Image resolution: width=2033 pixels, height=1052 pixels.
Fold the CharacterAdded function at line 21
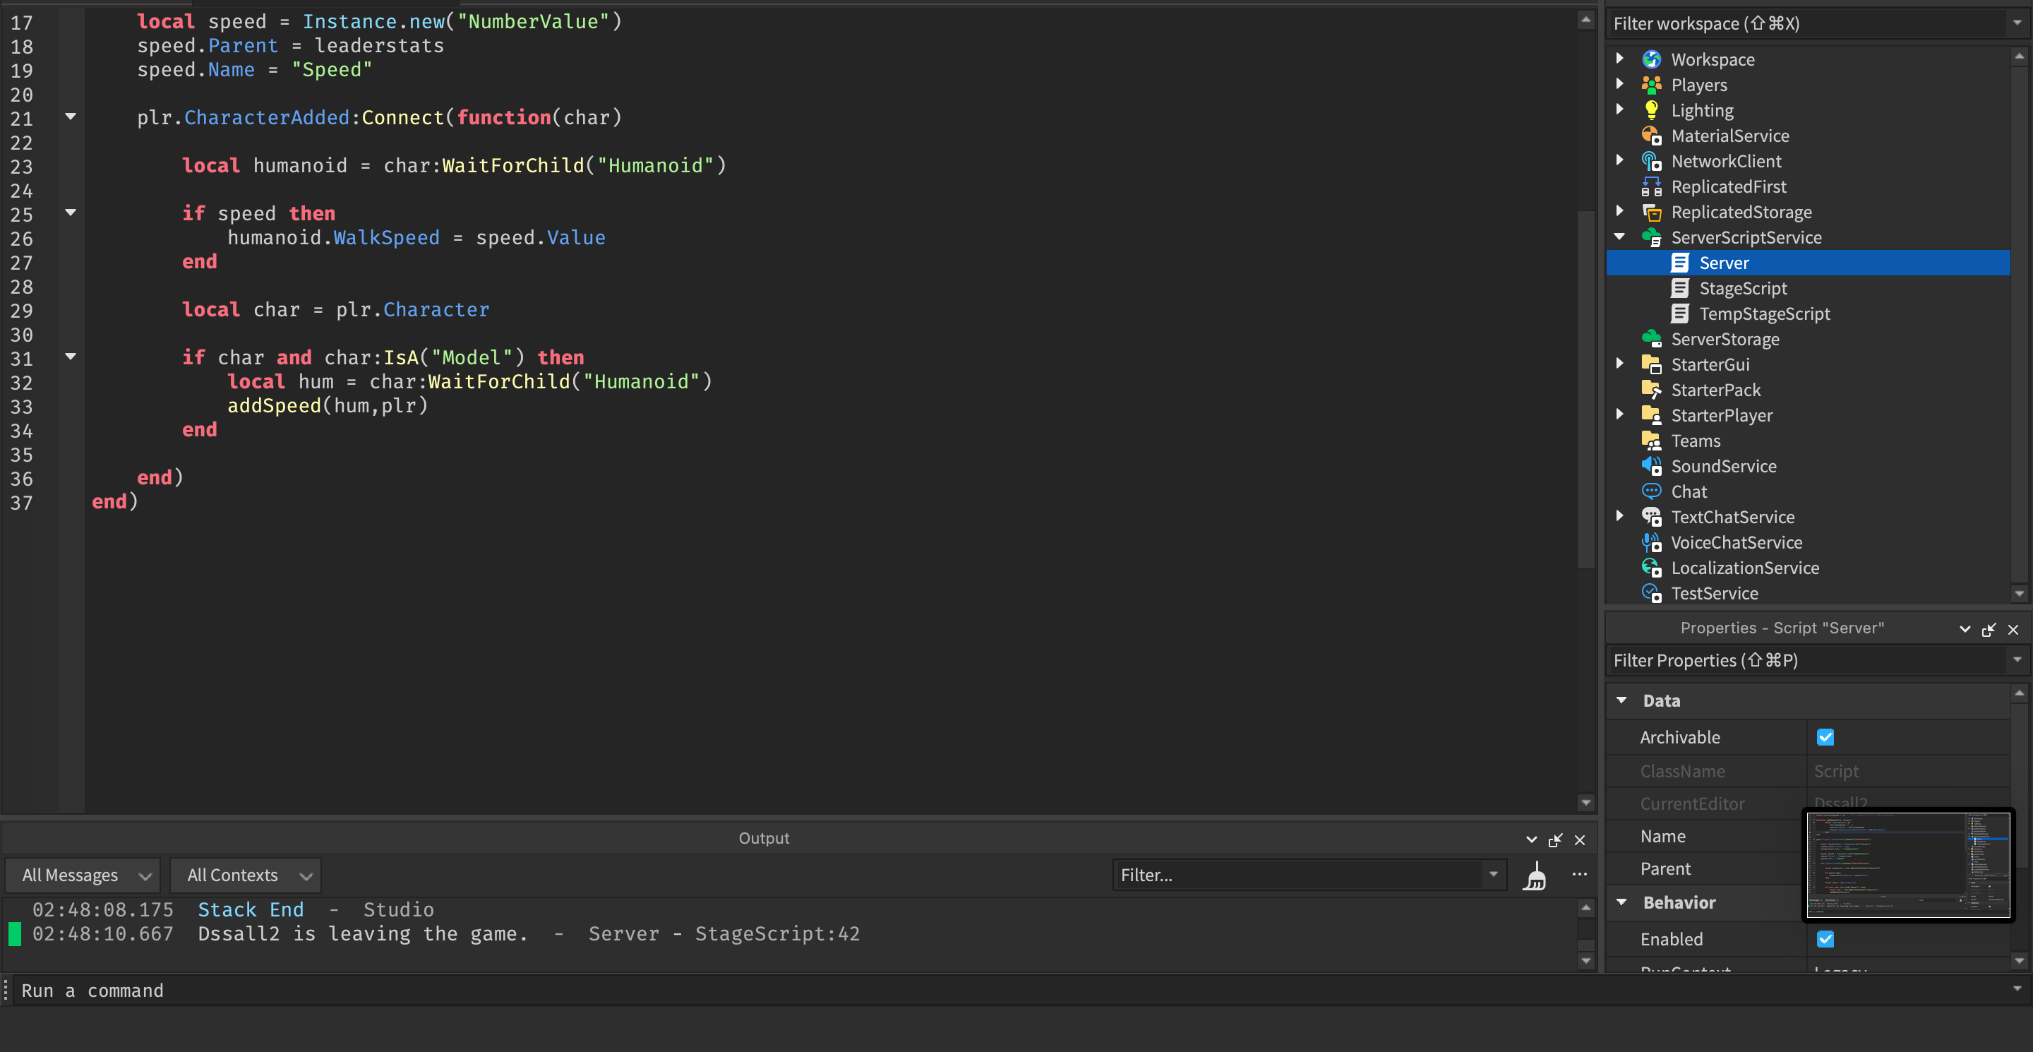tap(71, 116)
